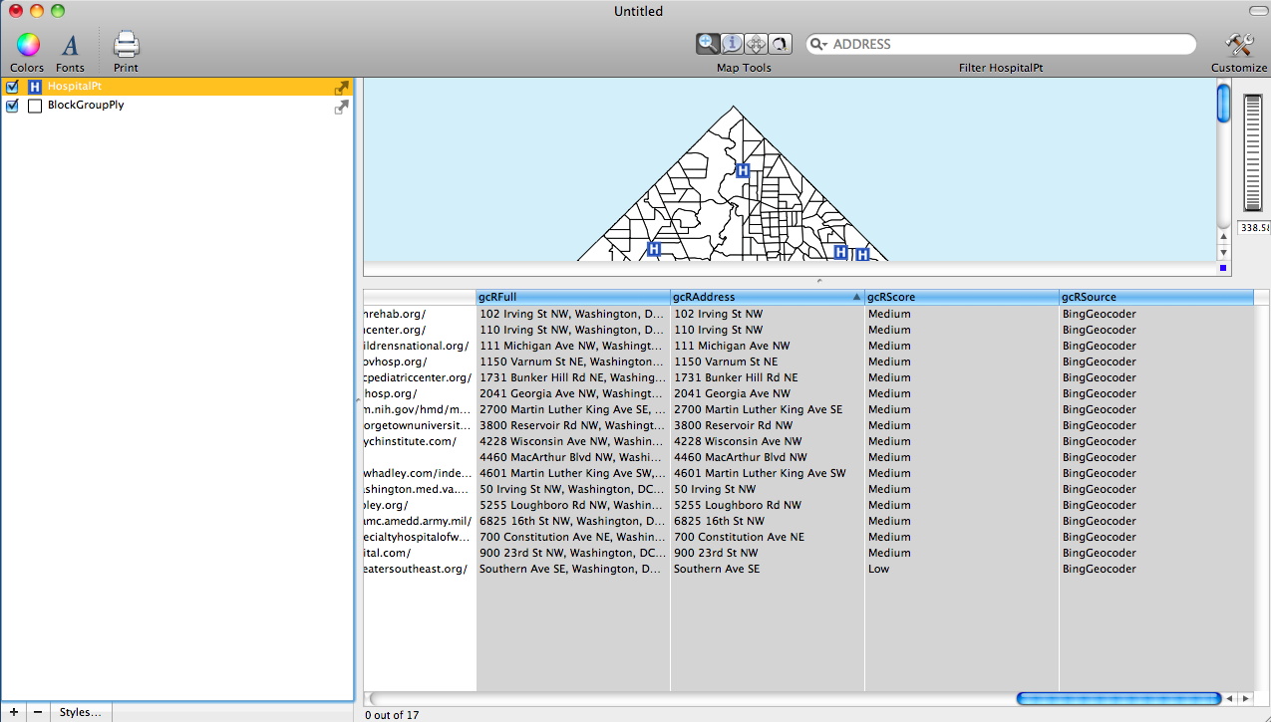Open the search scope dropdown in filter field
Screen dimensions: 1271x722
[x=818, y=44]
